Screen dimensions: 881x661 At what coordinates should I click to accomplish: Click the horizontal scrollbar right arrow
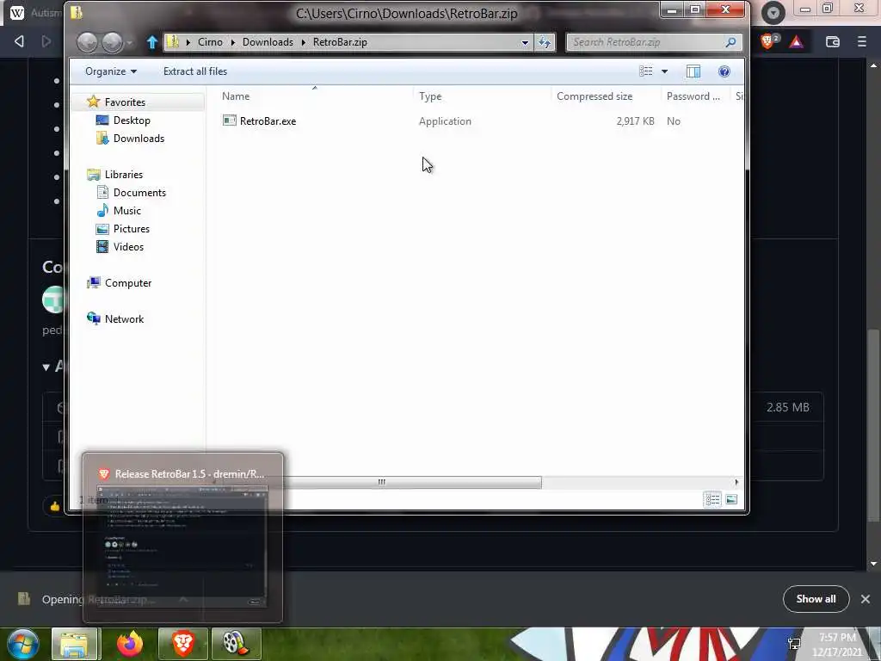tap(736, 482)
